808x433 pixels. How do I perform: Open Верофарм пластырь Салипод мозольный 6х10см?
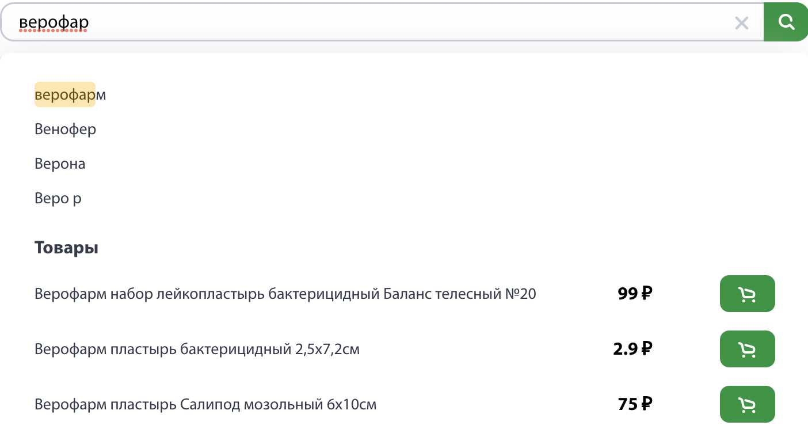(x=205, y=404)
